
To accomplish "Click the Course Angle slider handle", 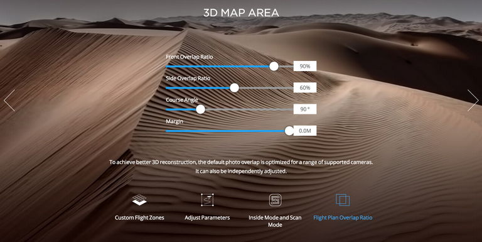I will click(x=201, y=109).
